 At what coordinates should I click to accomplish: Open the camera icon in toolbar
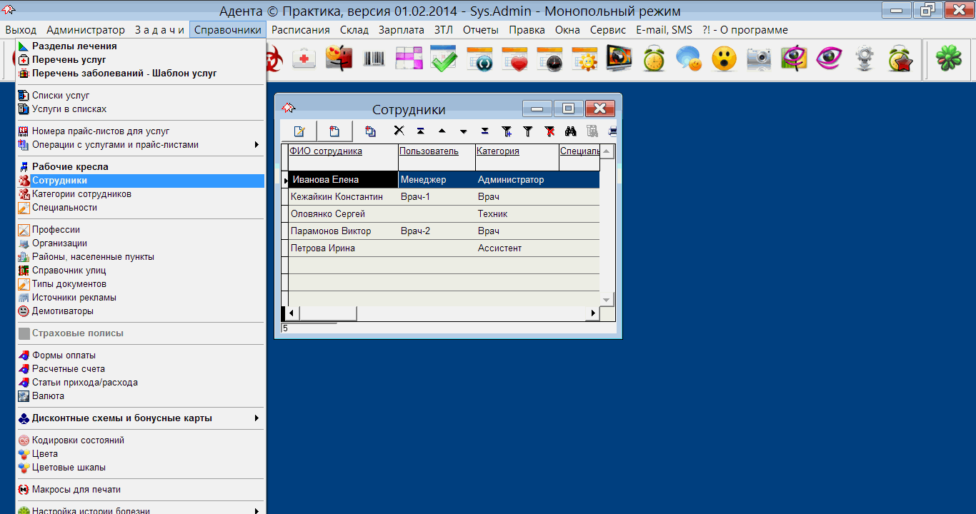[759, 59]
